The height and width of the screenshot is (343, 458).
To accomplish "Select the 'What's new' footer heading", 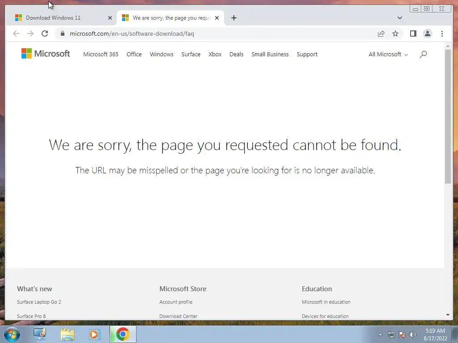I will (x=34, y=289).
